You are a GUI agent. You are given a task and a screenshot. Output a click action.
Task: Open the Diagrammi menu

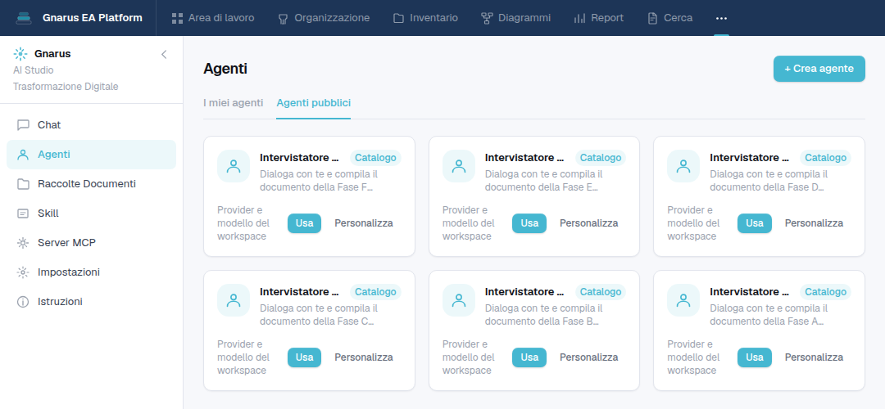(x=516, y=18)
